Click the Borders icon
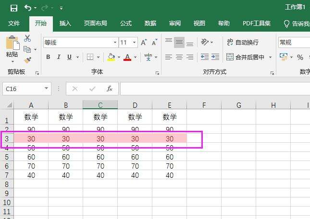 pyautogui.click(x=90, y=57)
